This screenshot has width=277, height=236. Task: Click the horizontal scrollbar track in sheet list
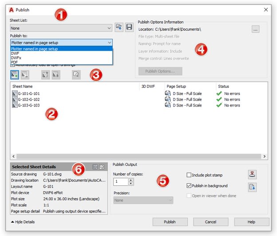(138, 156)
